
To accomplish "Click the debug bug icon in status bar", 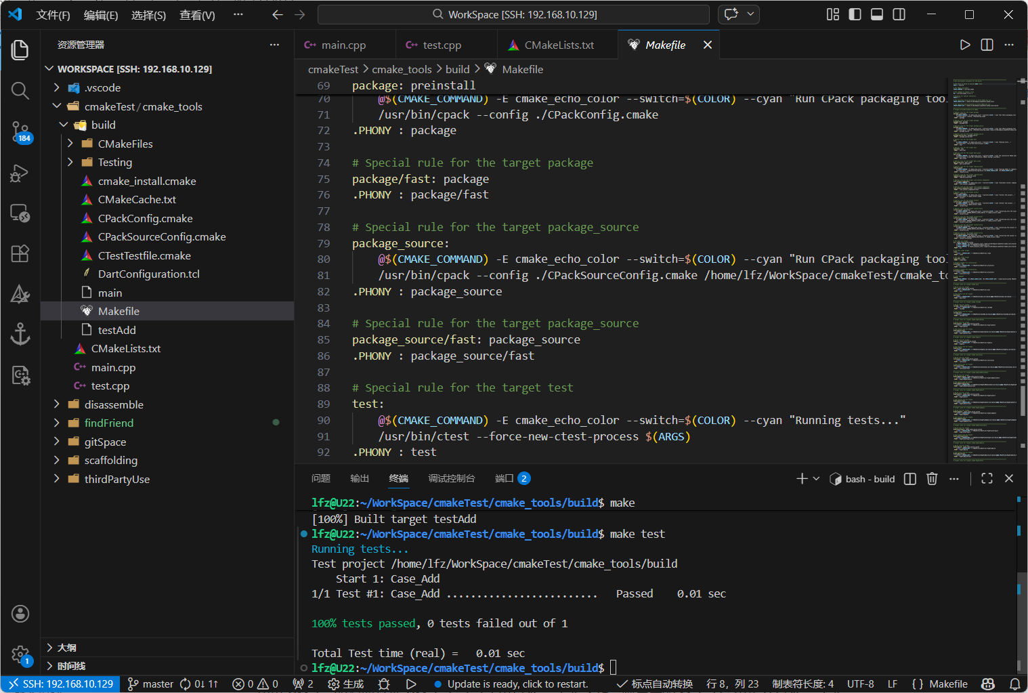I will click(x=384, y=684).
